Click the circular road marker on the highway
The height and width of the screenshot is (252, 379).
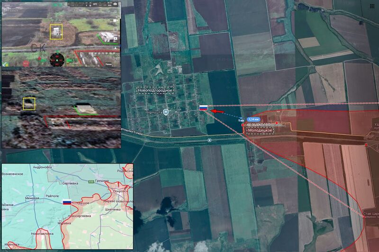coord(209,140)
